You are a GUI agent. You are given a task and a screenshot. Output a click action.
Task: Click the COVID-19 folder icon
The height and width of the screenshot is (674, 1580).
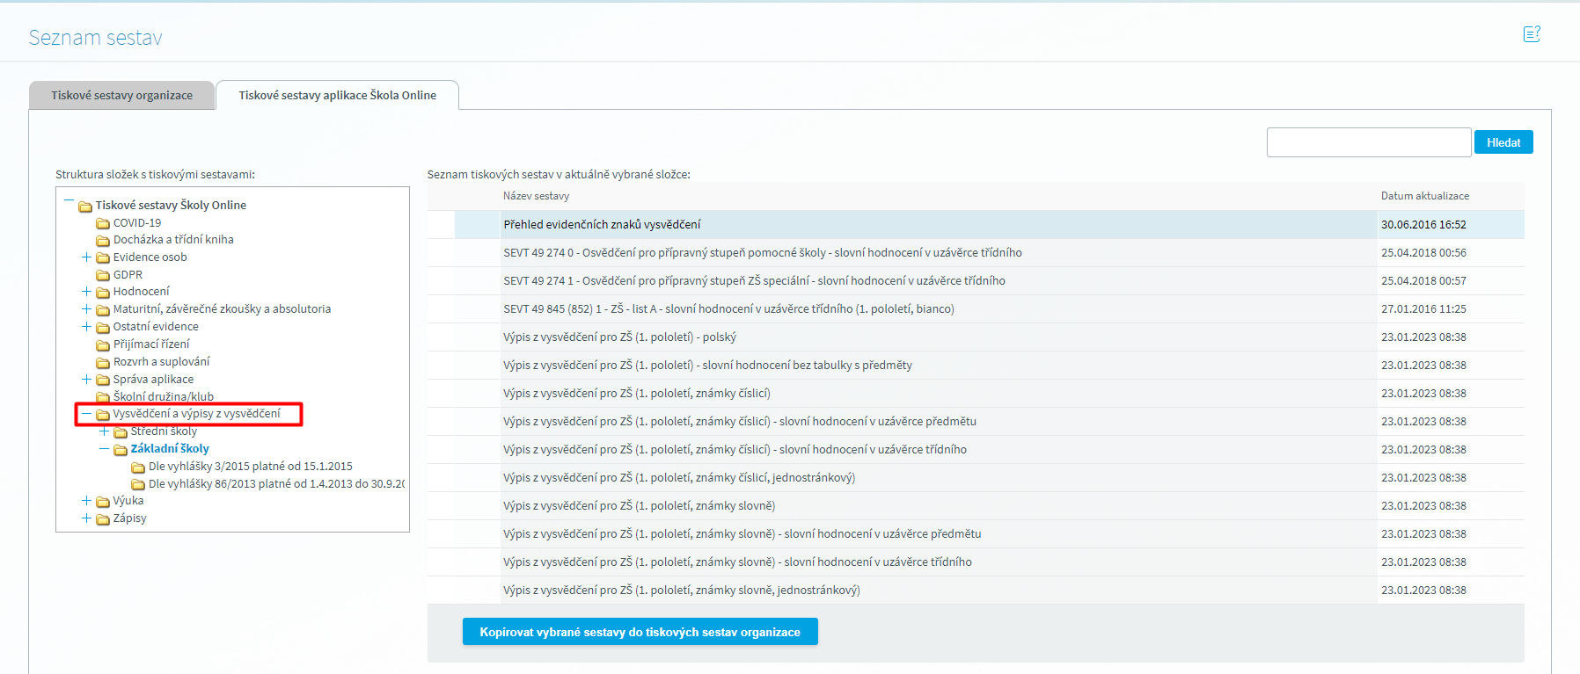tap(103, 223)
